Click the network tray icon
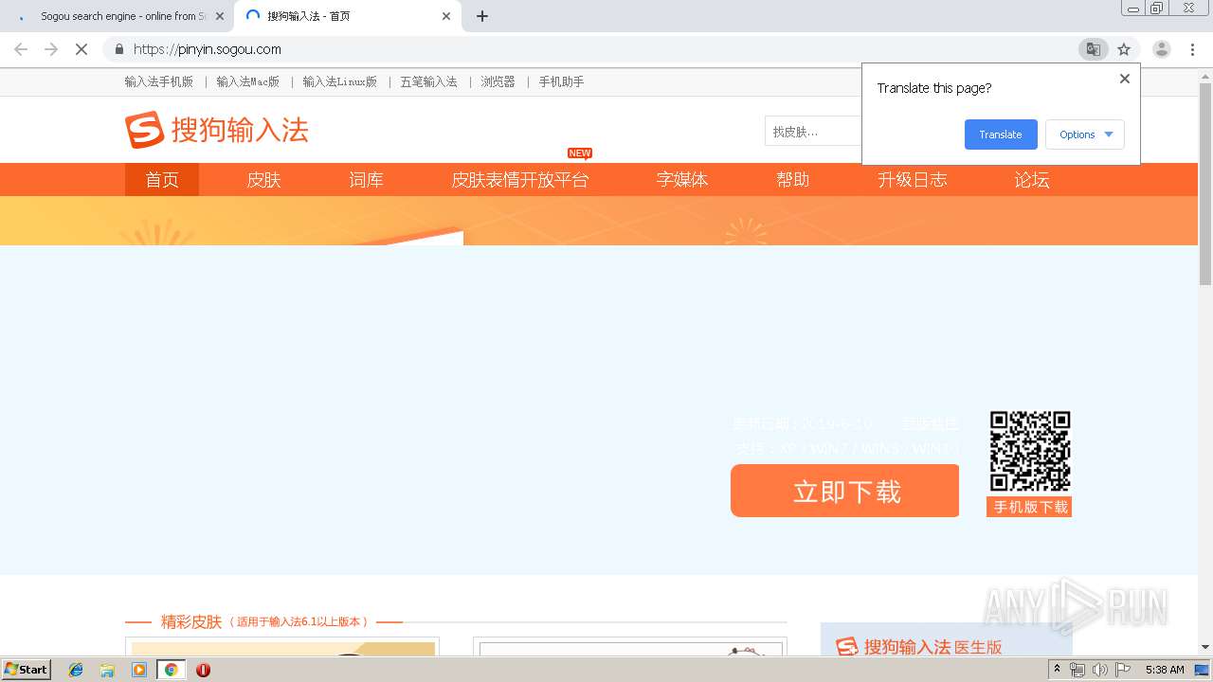The height and width of the screenshot is (682, 1213). 1077,670
